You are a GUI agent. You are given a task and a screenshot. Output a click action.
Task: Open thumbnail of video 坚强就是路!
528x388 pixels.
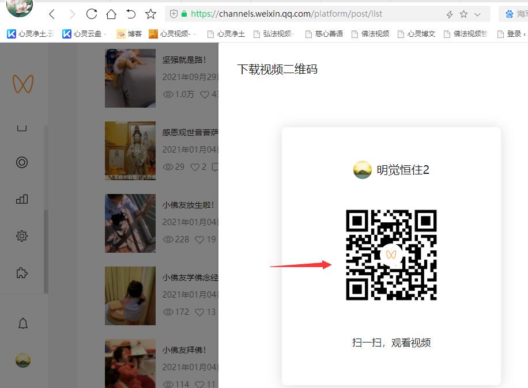[130, 78]
